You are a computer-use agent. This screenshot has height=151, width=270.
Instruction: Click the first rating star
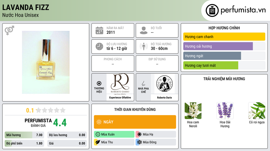(39, 110)
